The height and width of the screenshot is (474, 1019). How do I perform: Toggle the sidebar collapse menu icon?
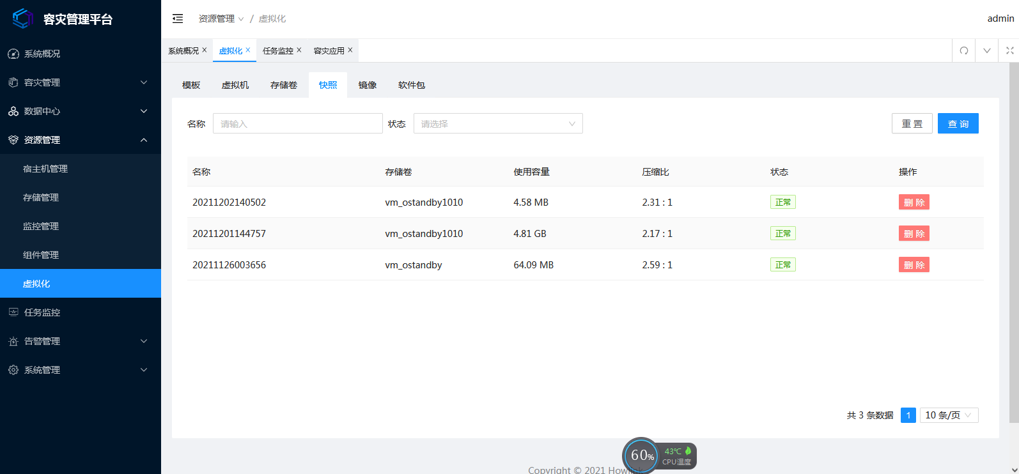pos(178,19)
